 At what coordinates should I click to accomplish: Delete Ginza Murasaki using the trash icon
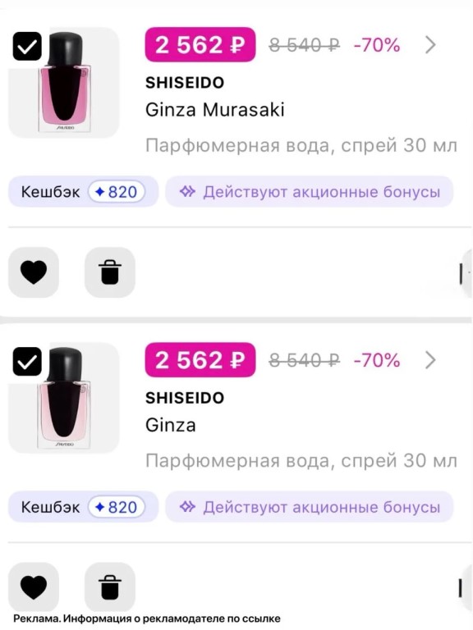click(110, 272)
